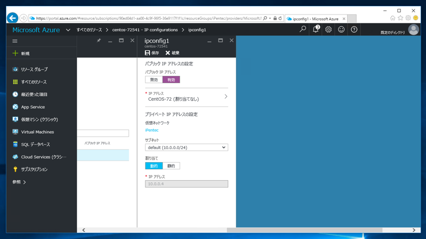Open the browser tools gear icon
The image size is (426, 239).
408,18
